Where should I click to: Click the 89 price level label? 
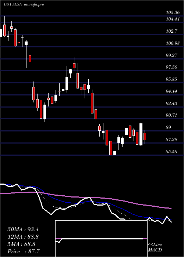pos(169,127)
